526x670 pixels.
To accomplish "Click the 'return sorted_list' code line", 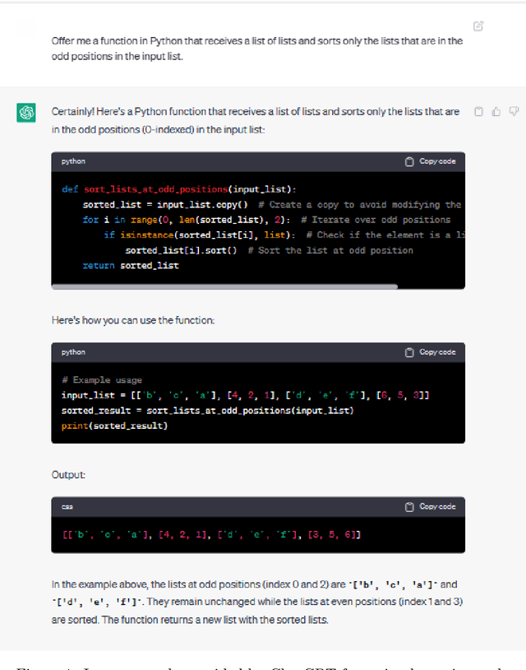I will (x=130, y=265).
